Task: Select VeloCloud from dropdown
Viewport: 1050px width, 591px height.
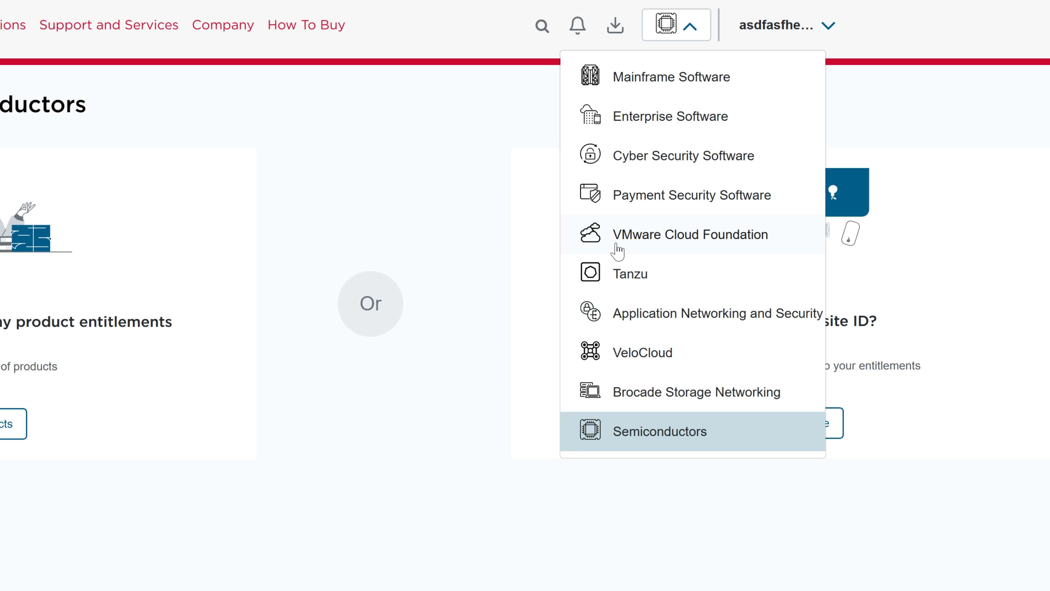Action: tap(693, 352)
